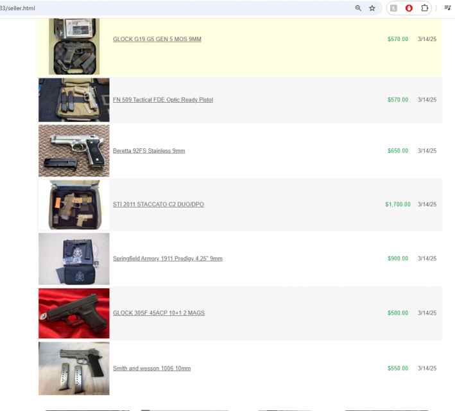Open the media control playlist icon

(x=448, y=8)
